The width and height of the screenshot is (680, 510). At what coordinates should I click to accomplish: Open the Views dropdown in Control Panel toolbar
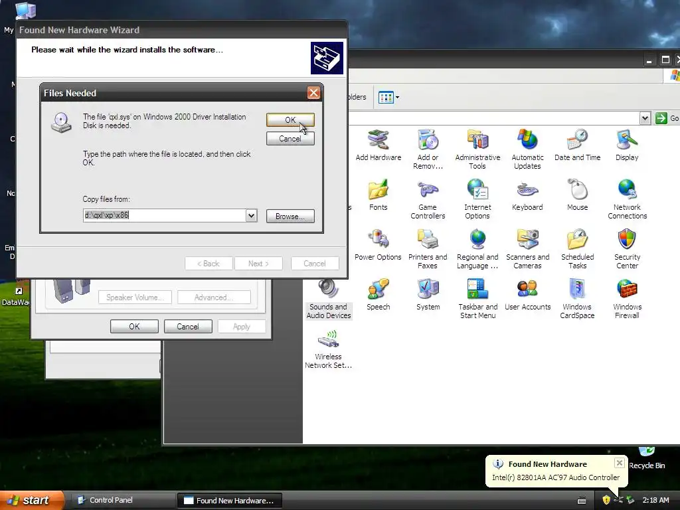point(388,97)
